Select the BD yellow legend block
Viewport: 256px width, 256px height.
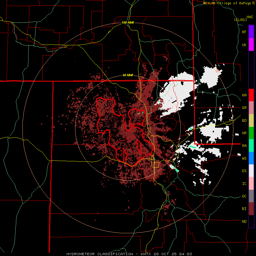pyautogui.click(x=251, y=121)
